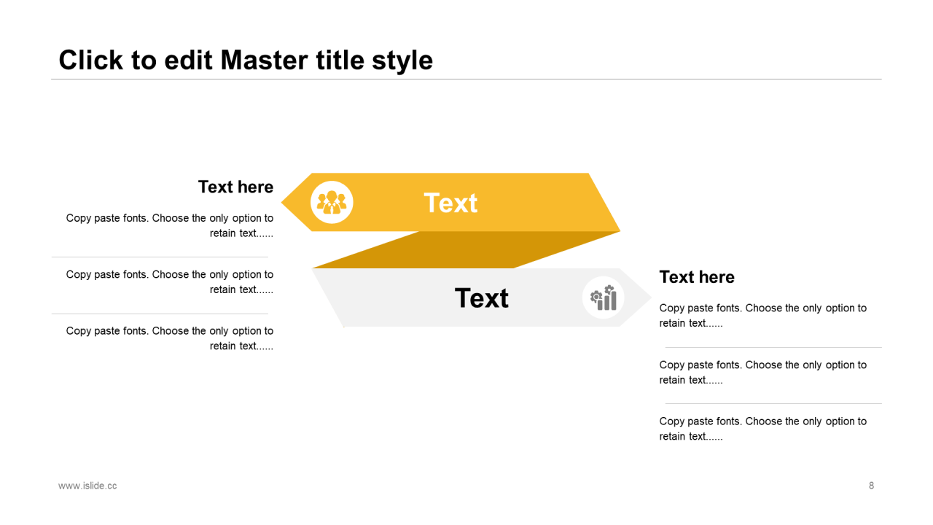The height and width of the screenshot is (525, 933).
Task: Select the first right-side 'Copy paste fonts' paragraph
Action: (763, 316)
